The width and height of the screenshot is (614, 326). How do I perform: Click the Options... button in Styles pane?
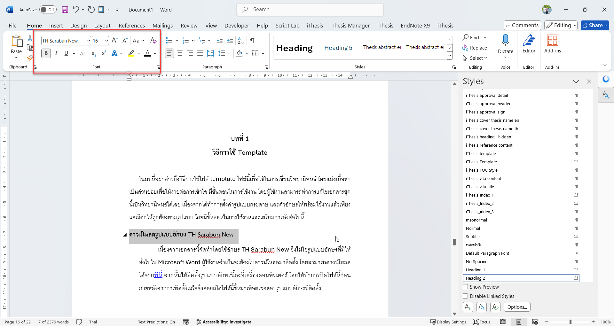[517, 307]
